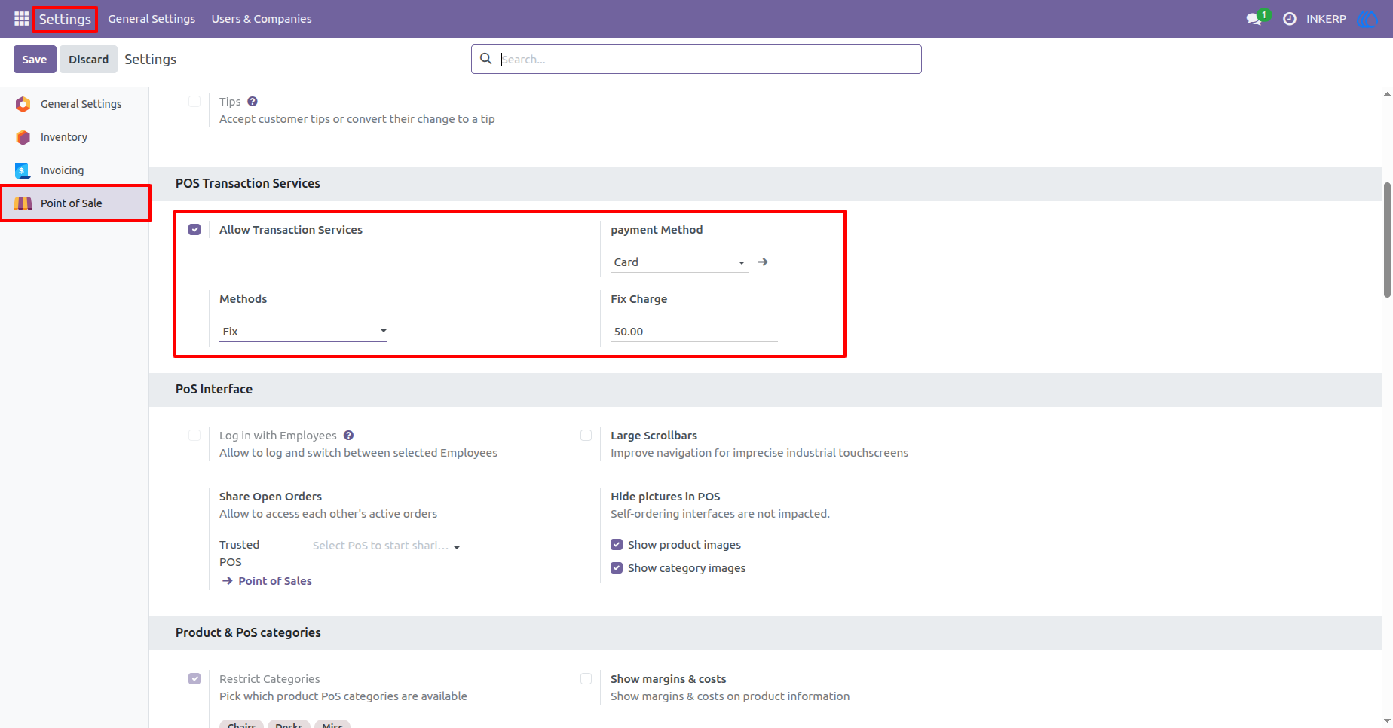
Task: Open Users & Companies menu
Action: tap(262, 19)
